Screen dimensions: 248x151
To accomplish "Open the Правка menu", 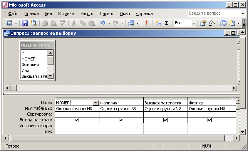I will (x=32, y=13).
